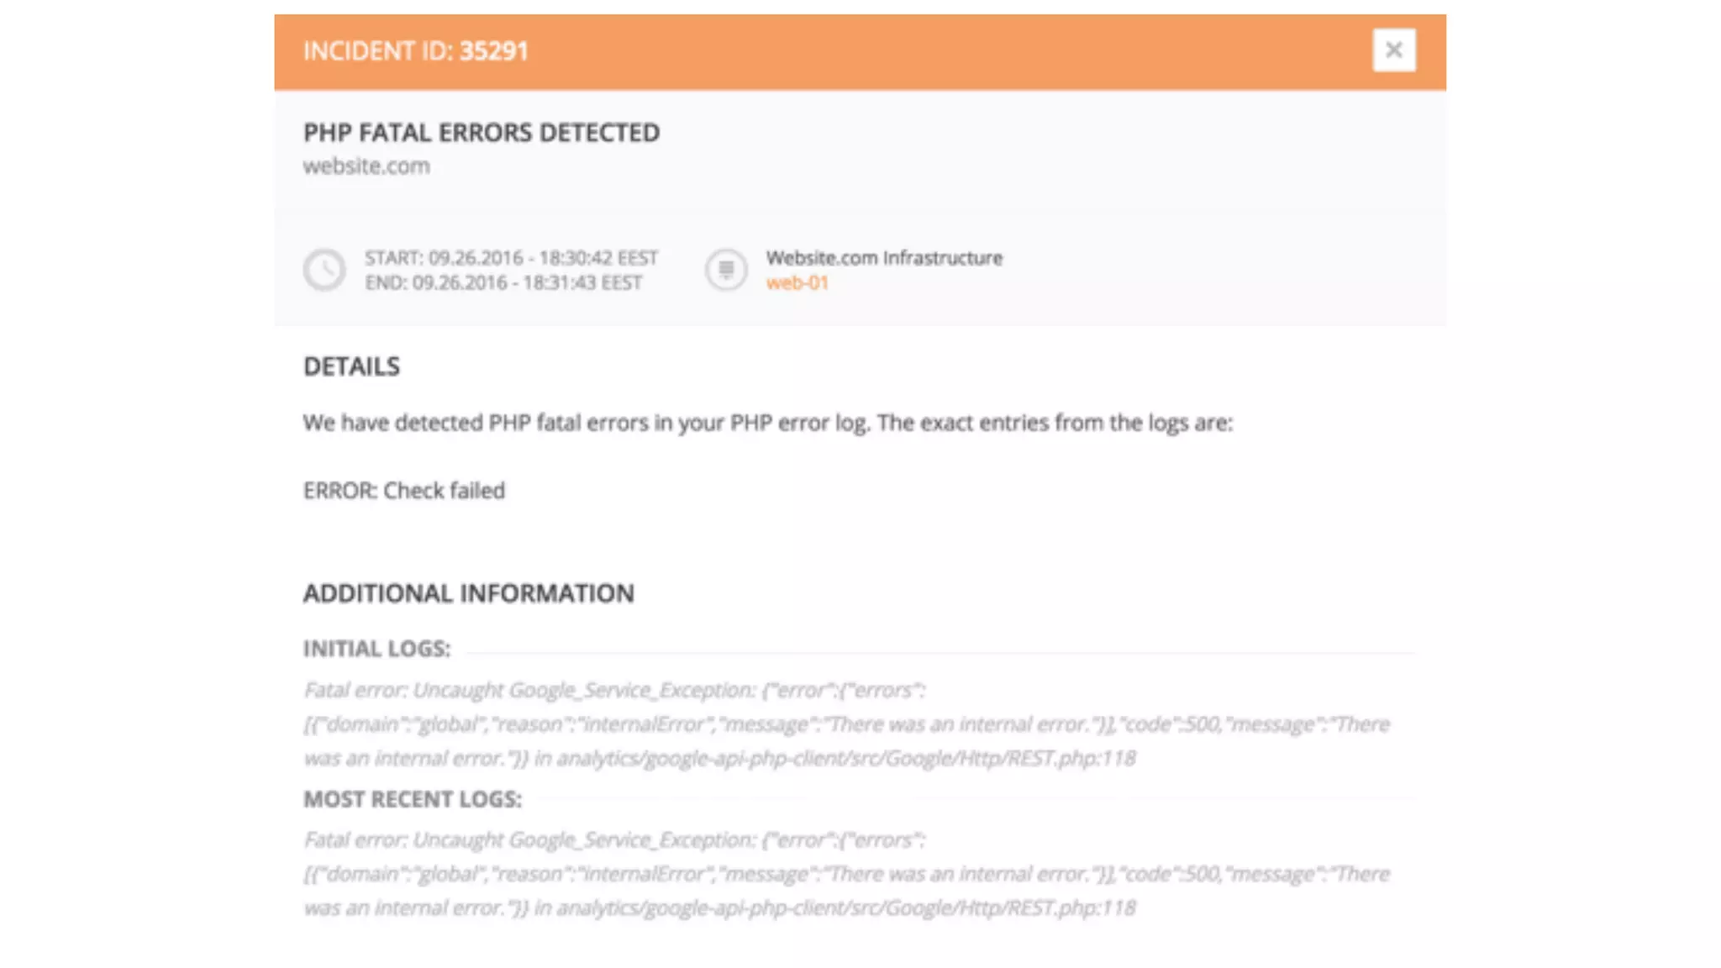Click REST.php:118 path in initial logs

click(x=1071, y=759)
